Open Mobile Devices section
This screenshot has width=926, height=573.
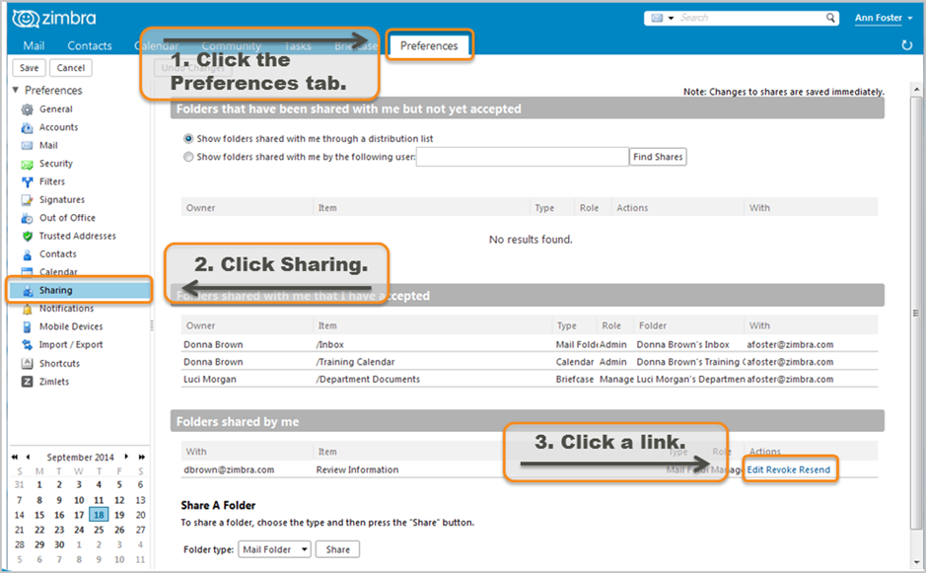point(71,326)
